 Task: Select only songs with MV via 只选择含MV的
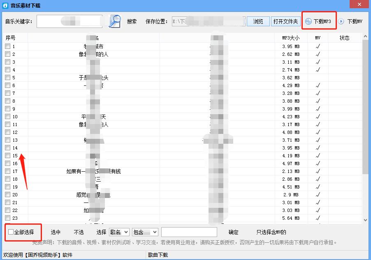(x=271, y=232)
